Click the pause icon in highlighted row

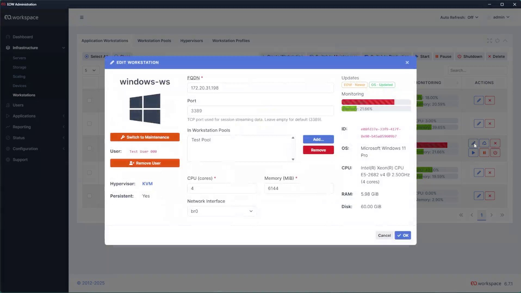coord(484,153)
